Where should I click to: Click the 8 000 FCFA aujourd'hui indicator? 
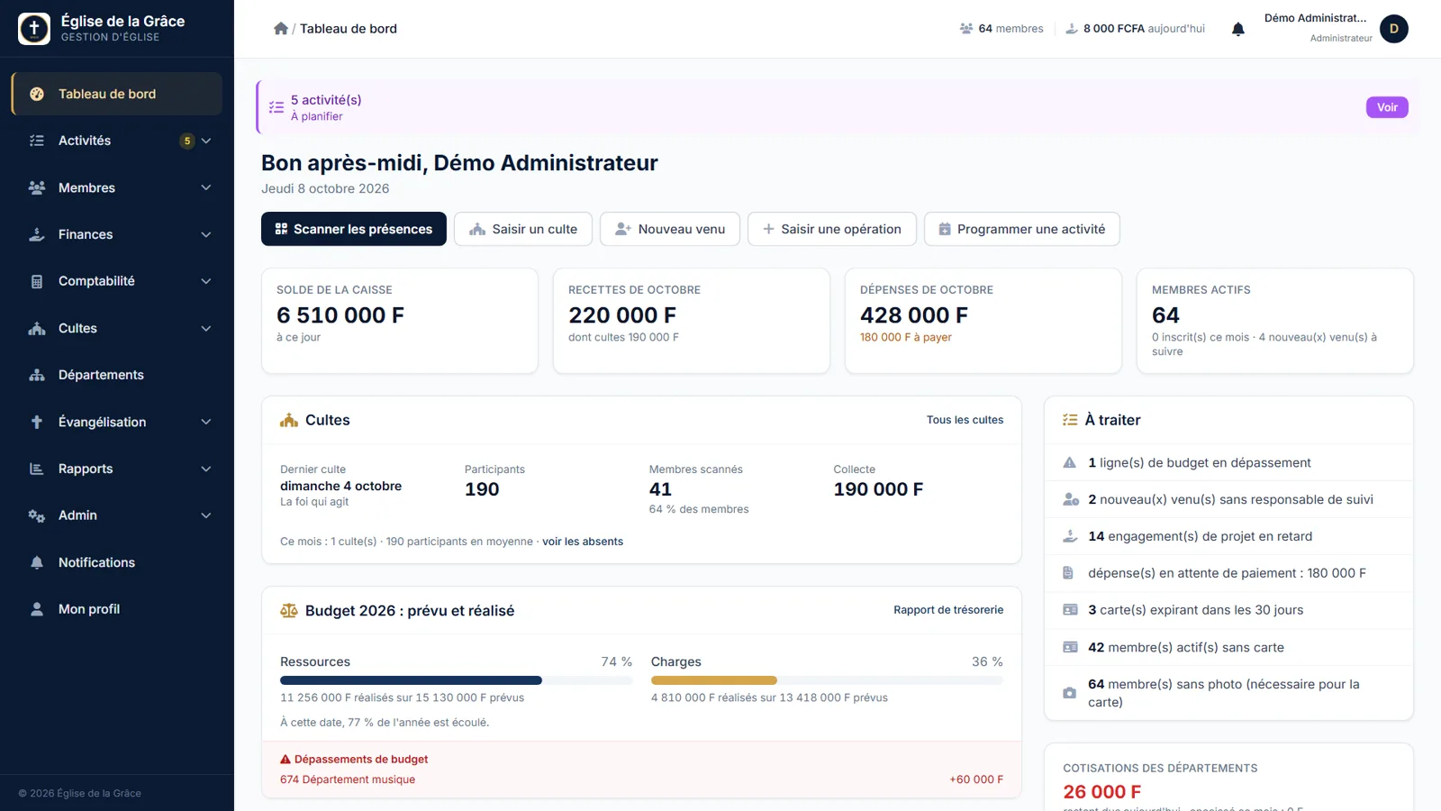[1135, 29]
